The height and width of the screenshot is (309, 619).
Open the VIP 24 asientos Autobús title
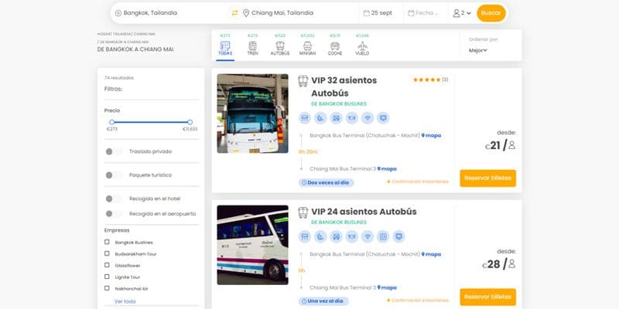click(364, 212)
